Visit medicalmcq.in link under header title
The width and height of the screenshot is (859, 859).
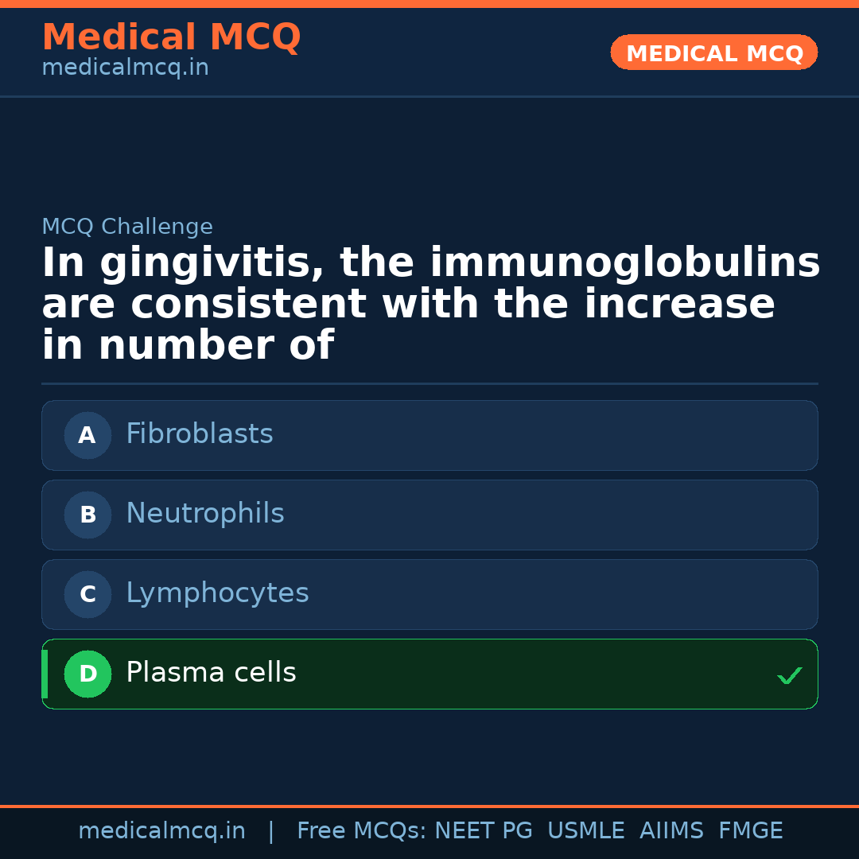(x=125, y=68)
